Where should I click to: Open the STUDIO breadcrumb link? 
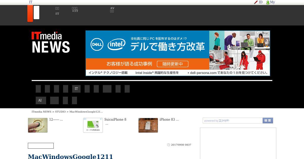(x=60, y=112)
